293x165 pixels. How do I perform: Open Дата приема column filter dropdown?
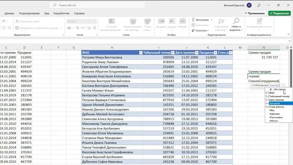(x=196, y=53)
